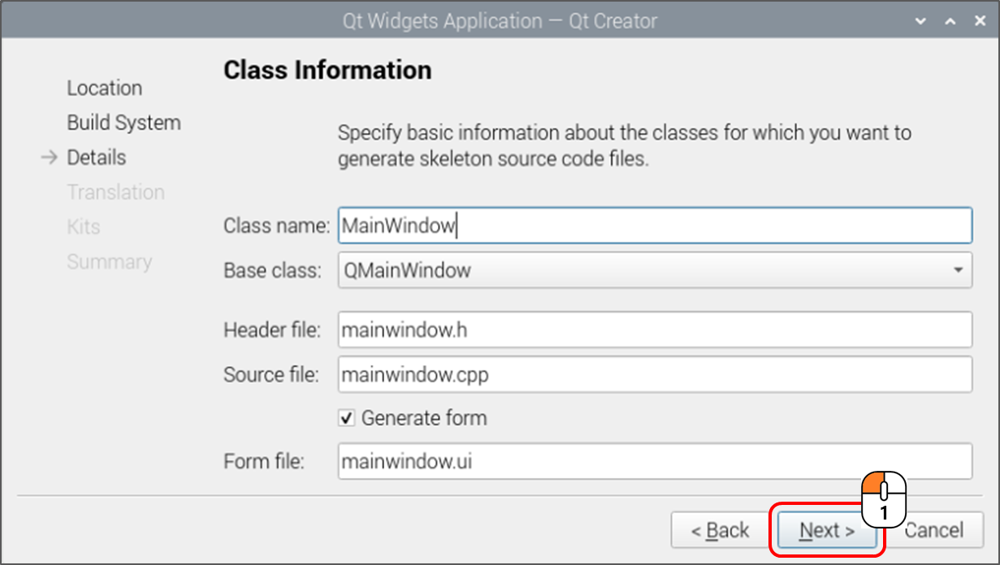Click the Header file field mainwindow.h
This screenshot has height=565, width=1000.
[x=655, y=330]
